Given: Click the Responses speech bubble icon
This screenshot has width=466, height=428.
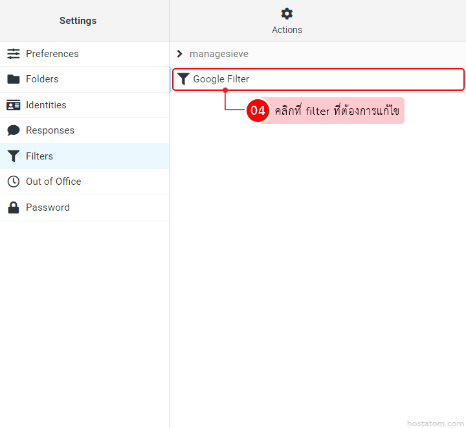Looking at the screenshot, I should [14, 130].
